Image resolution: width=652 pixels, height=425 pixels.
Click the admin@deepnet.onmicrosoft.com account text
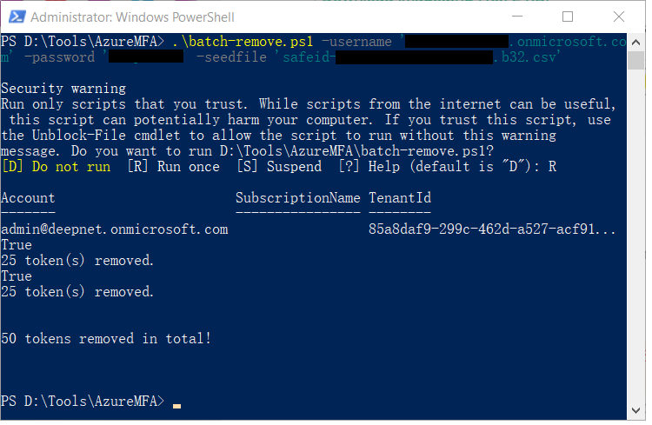[115, 229]
